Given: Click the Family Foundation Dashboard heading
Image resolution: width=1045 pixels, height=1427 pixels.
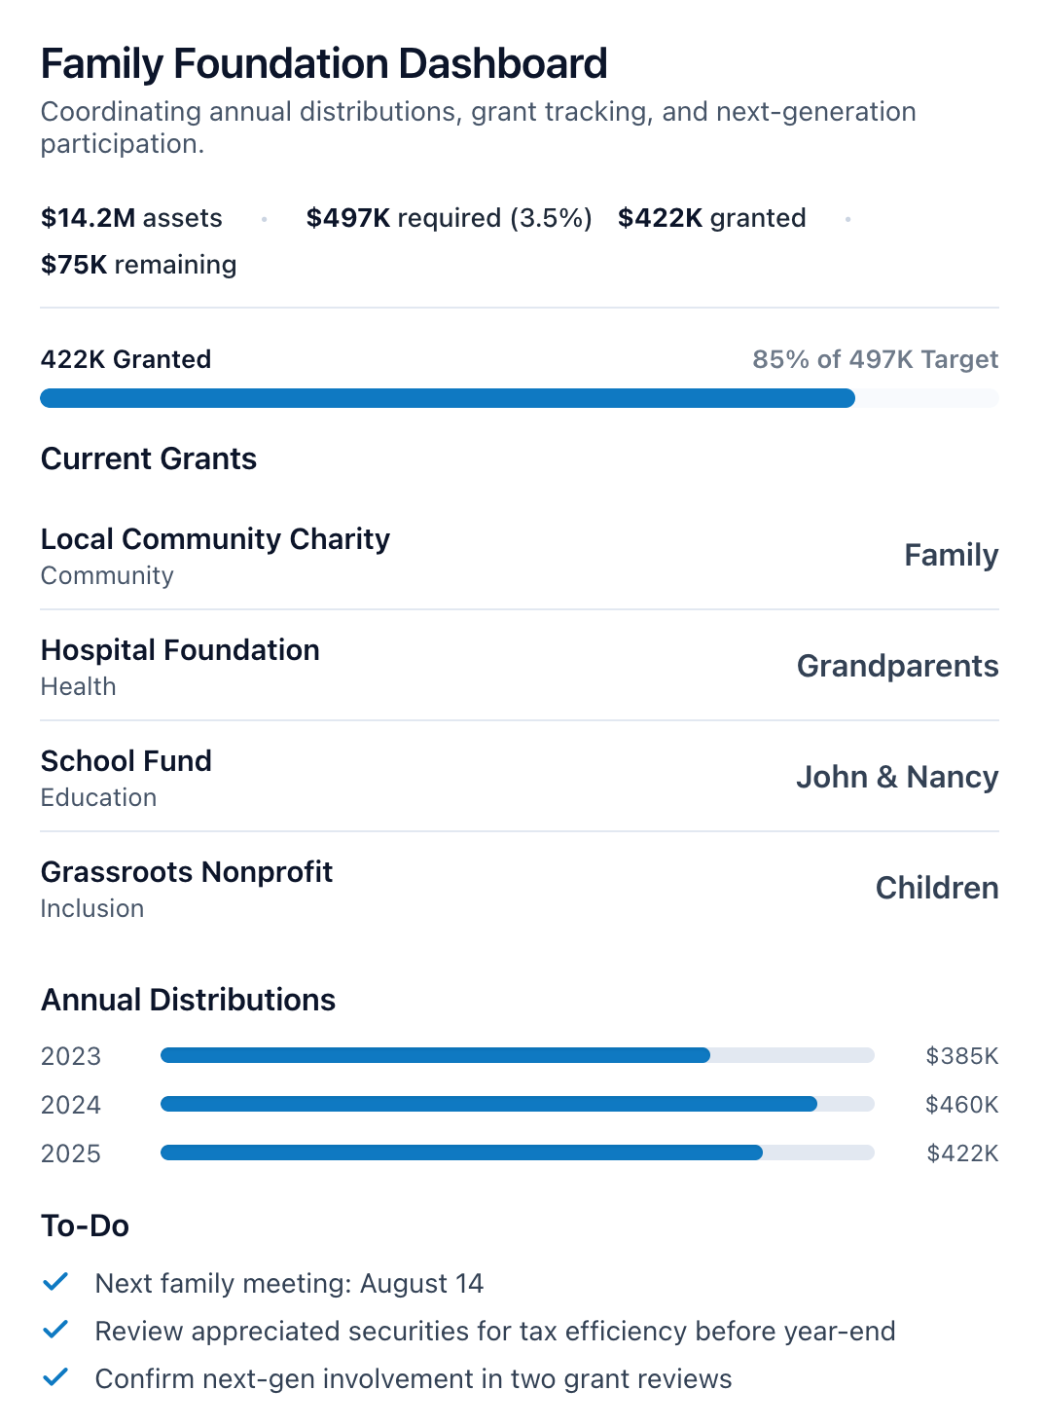Looking at the screenshot, I should [x=324, y=64].
